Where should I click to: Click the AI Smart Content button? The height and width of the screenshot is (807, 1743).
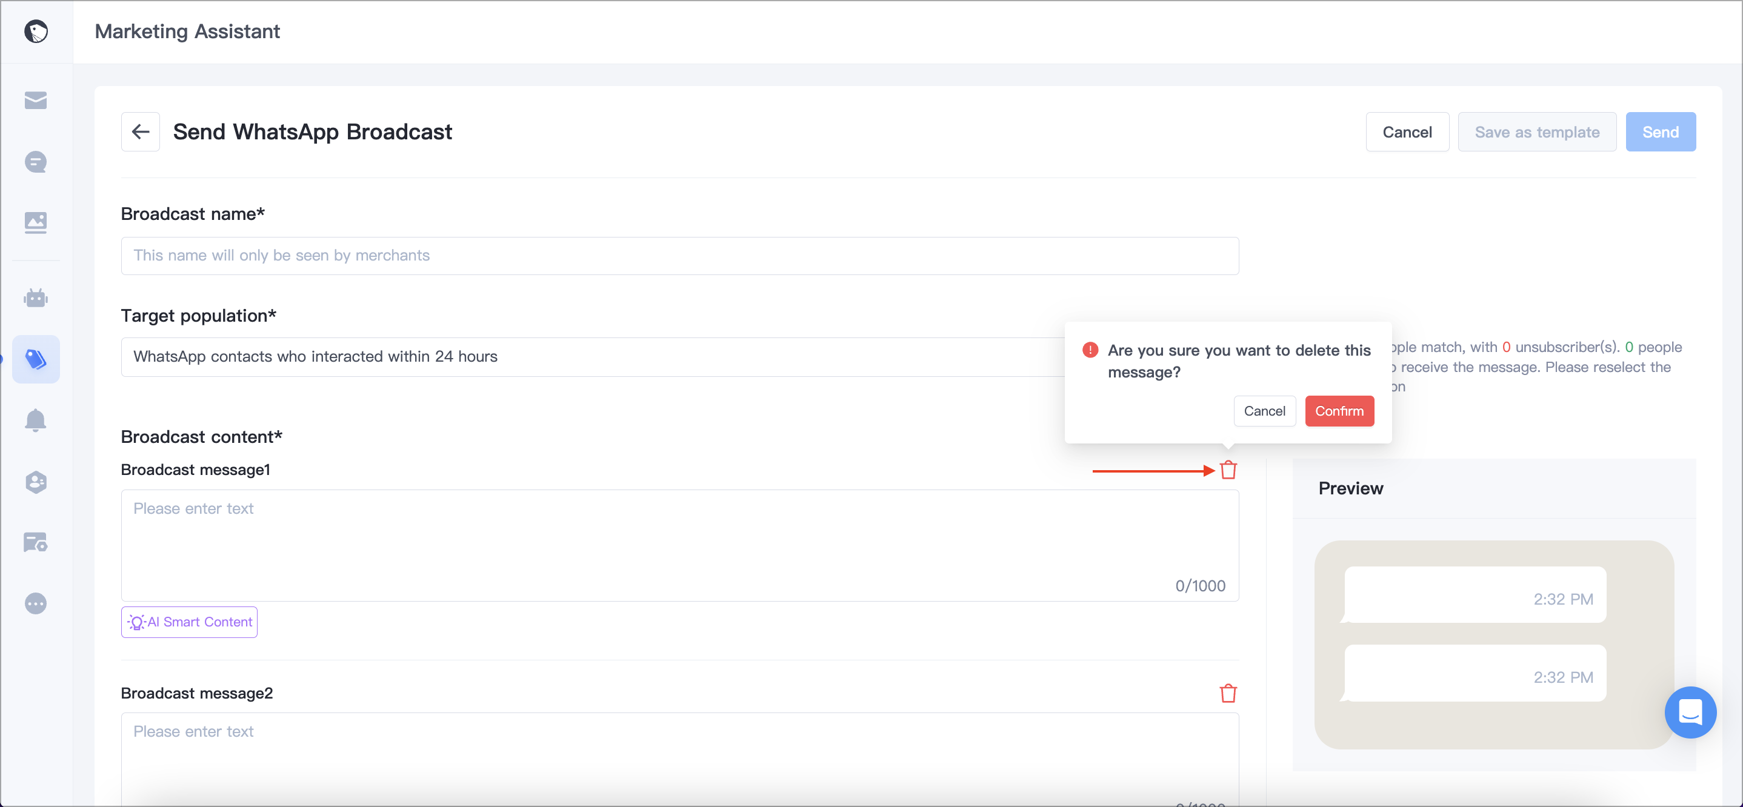(x=190, y=622)
